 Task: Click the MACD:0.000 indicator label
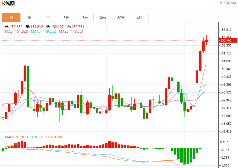tap(14, 137)
